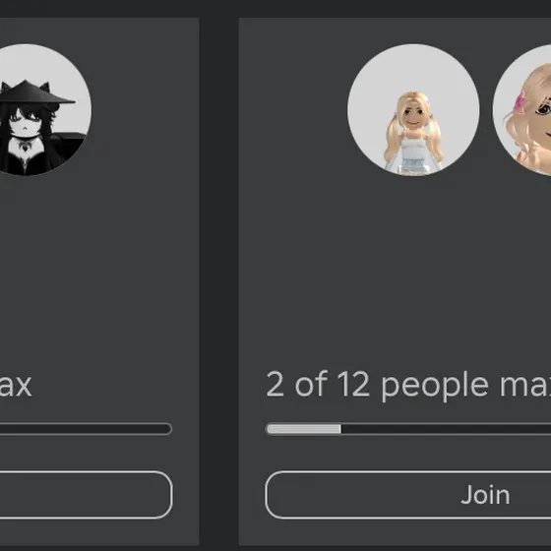Click the "2 of 12 people max" text

click(408, 385)
